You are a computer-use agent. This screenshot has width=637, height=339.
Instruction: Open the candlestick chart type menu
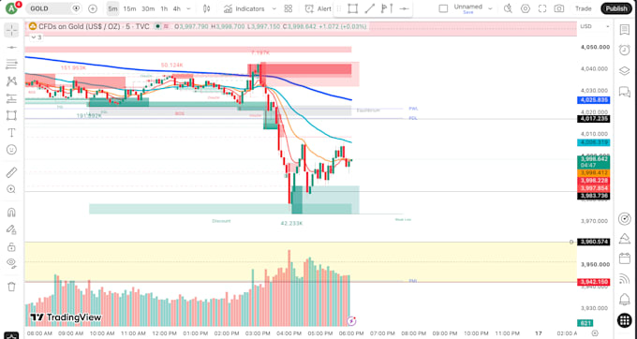[206, 8]
